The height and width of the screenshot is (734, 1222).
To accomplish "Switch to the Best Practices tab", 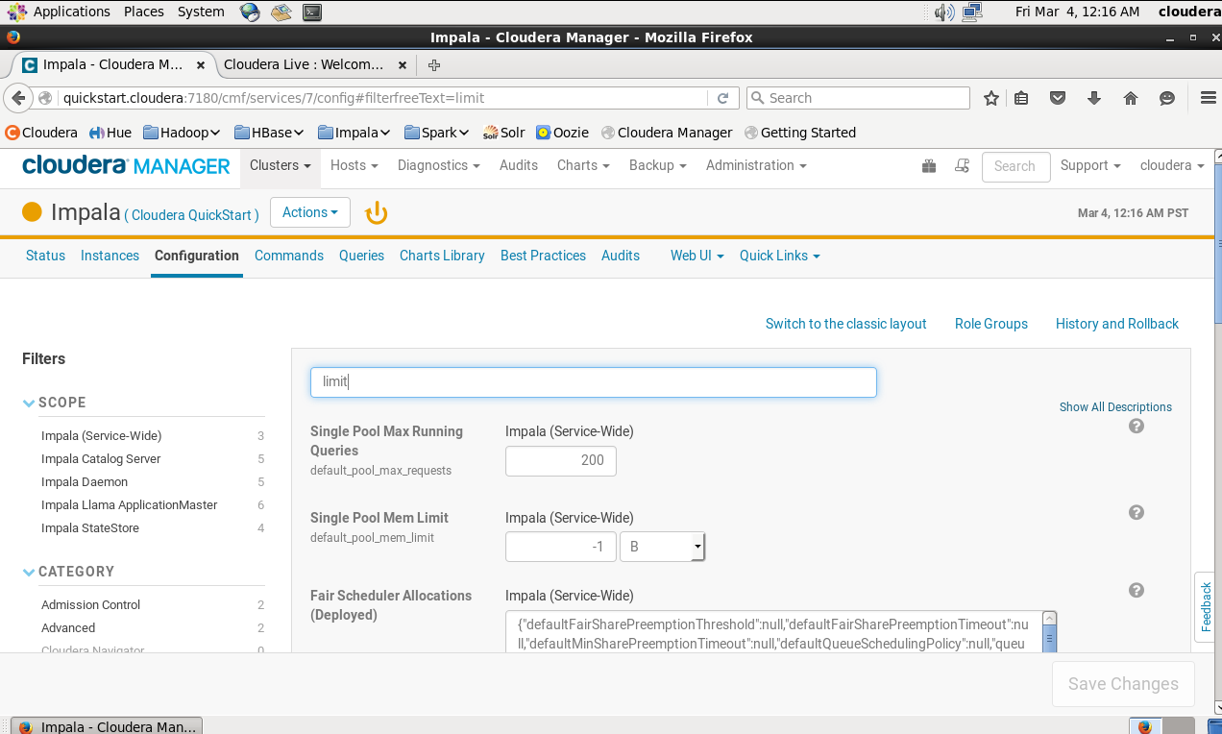I will coord(543,256).
